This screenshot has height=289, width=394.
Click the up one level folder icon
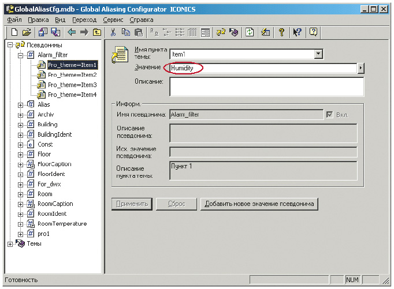[x=97, y=32]
